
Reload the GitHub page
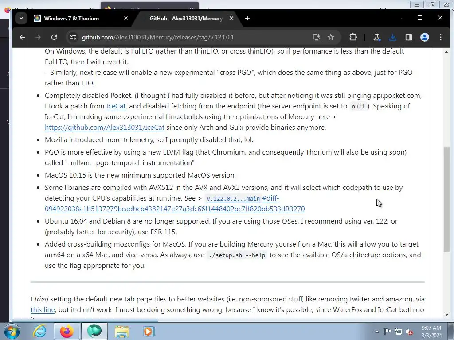click(x=54, y=37)
